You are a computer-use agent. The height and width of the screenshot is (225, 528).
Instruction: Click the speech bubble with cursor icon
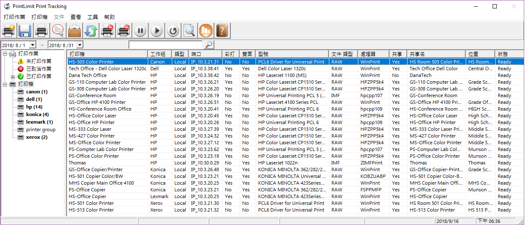58,31
